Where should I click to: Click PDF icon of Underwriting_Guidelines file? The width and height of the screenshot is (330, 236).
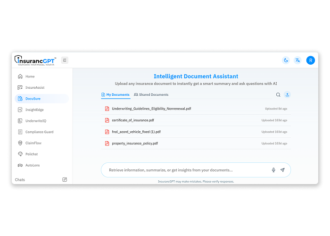107,109
